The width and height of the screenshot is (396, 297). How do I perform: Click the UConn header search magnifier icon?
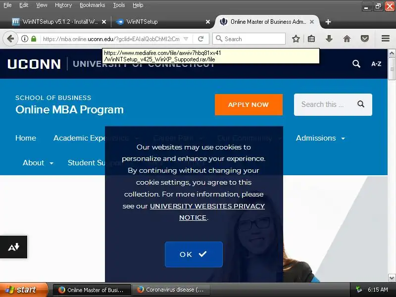(x=356, y=64)
